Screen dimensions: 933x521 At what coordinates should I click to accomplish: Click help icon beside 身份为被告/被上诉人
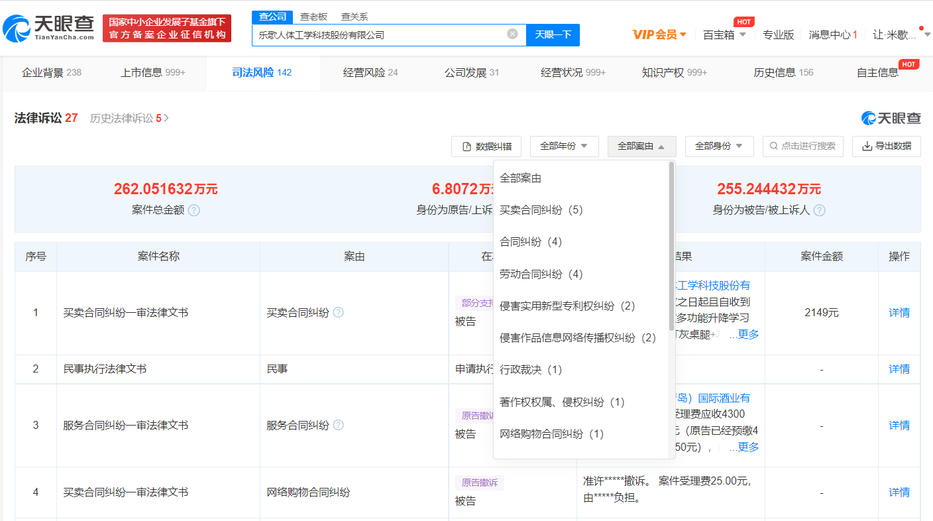click(819, 210)
